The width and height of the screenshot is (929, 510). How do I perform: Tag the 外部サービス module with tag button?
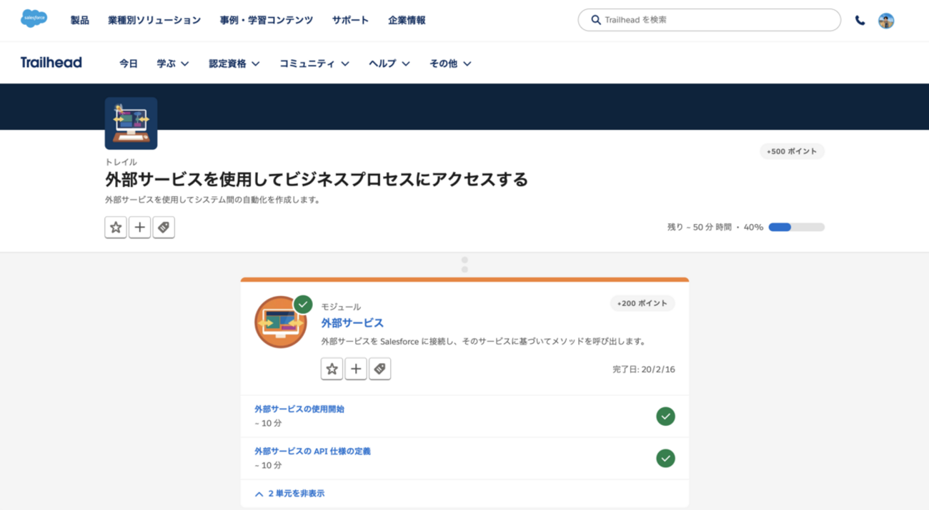[379, 369]
